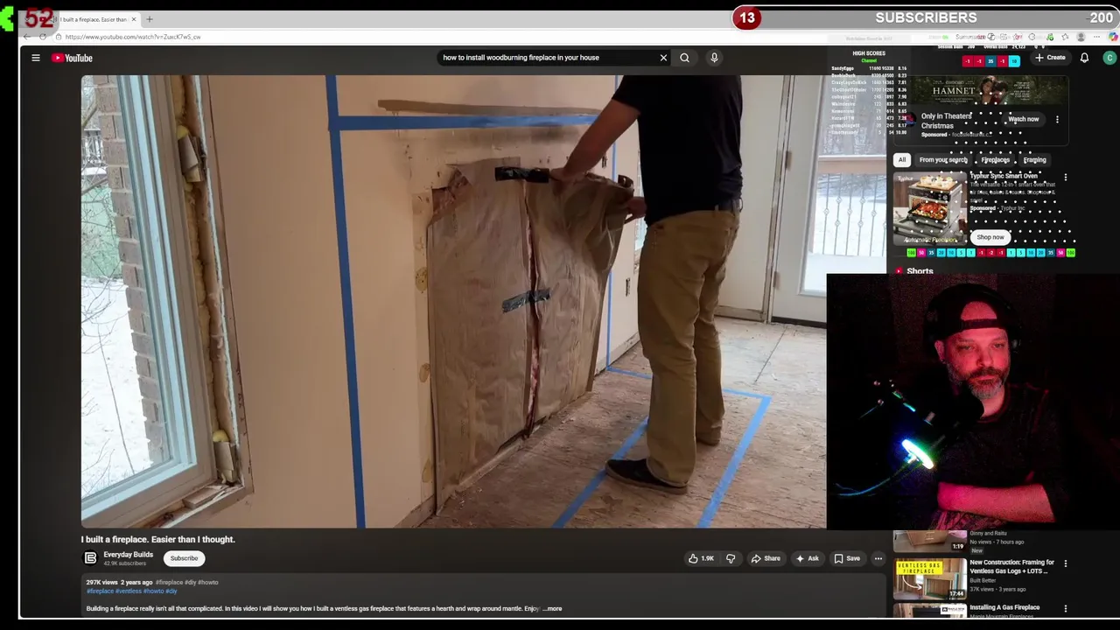Click the video title text
The height and width of the screenshot is (630, 1120).
(157, 539)
